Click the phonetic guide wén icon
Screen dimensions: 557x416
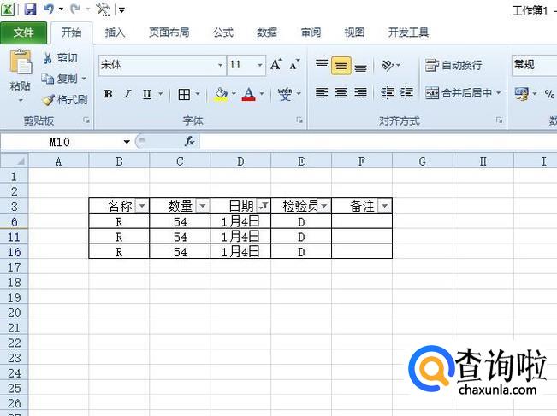(x=285, y=94)
